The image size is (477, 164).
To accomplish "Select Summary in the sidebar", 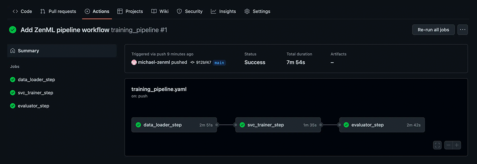I will point(62,51).
